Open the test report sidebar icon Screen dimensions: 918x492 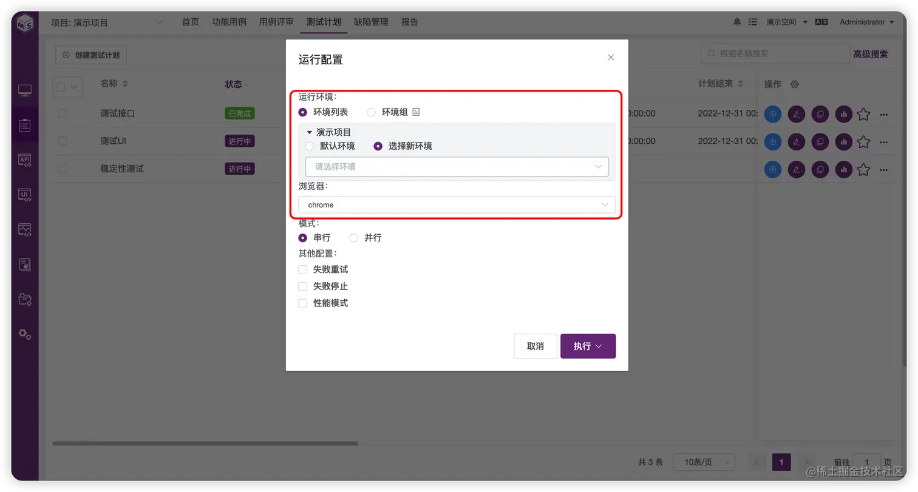[x=24, y=263]
